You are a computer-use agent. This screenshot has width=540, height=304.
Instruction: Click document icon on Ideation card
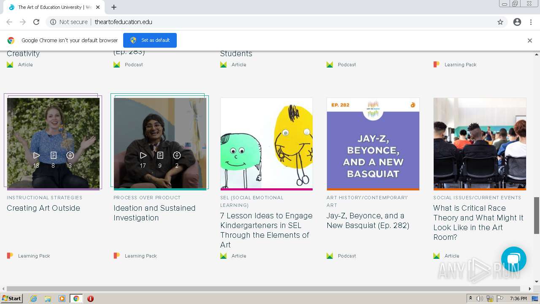(160, 155)
